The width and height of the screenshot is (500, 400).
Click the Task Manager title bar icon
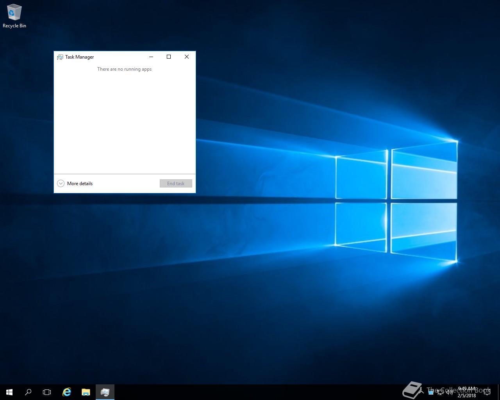(x=60, y=57)
